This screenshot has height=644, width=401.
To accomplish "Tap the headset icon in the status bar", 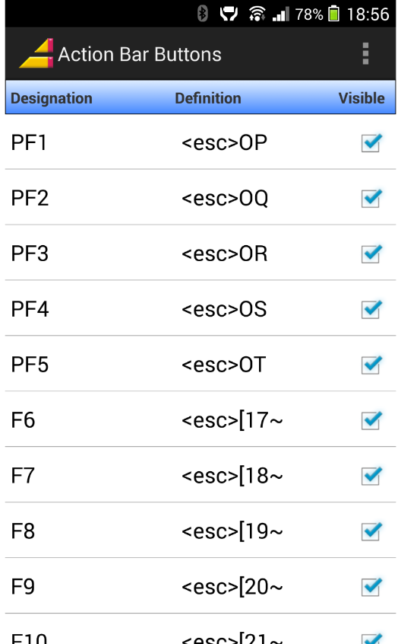I will click(x=229, y=14).
